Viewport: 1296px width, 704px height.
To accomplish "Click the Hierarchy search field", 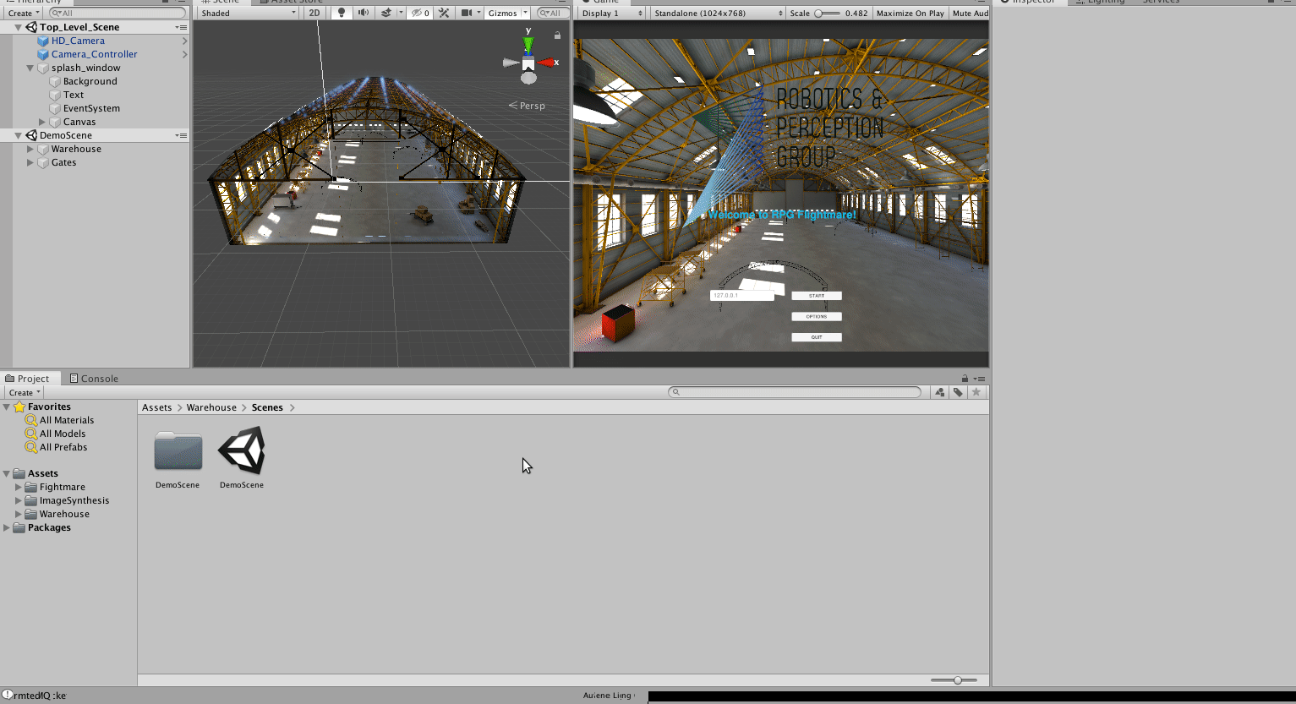I will [x=117, y=13].
